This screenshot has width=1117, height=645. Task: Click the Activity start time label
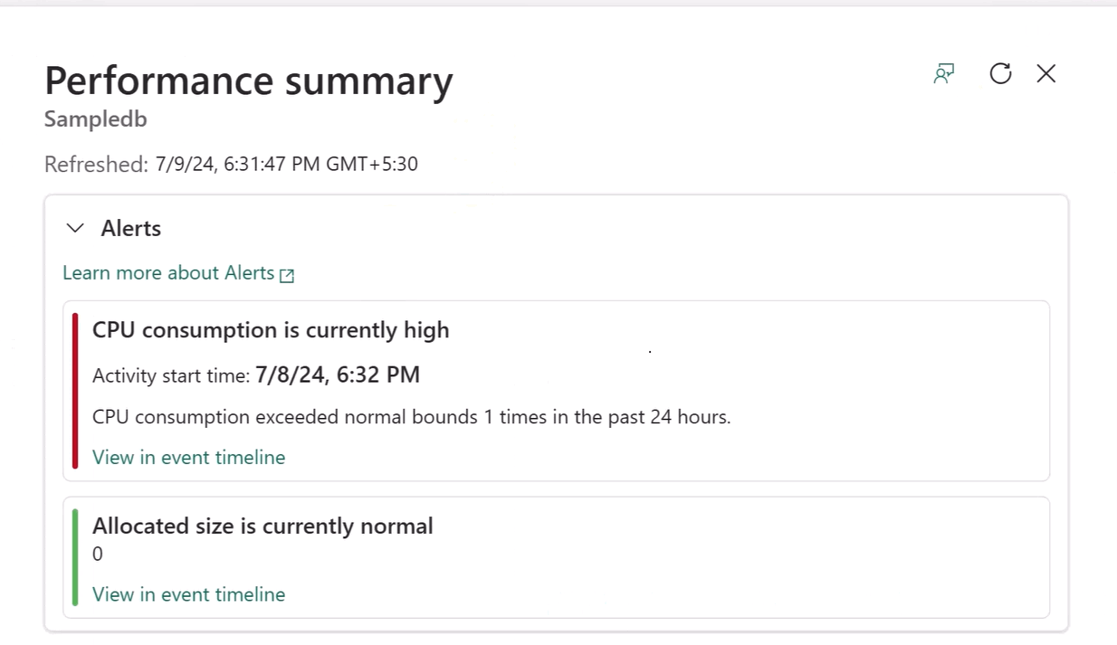pyautogui.click(x=171, y=376)
